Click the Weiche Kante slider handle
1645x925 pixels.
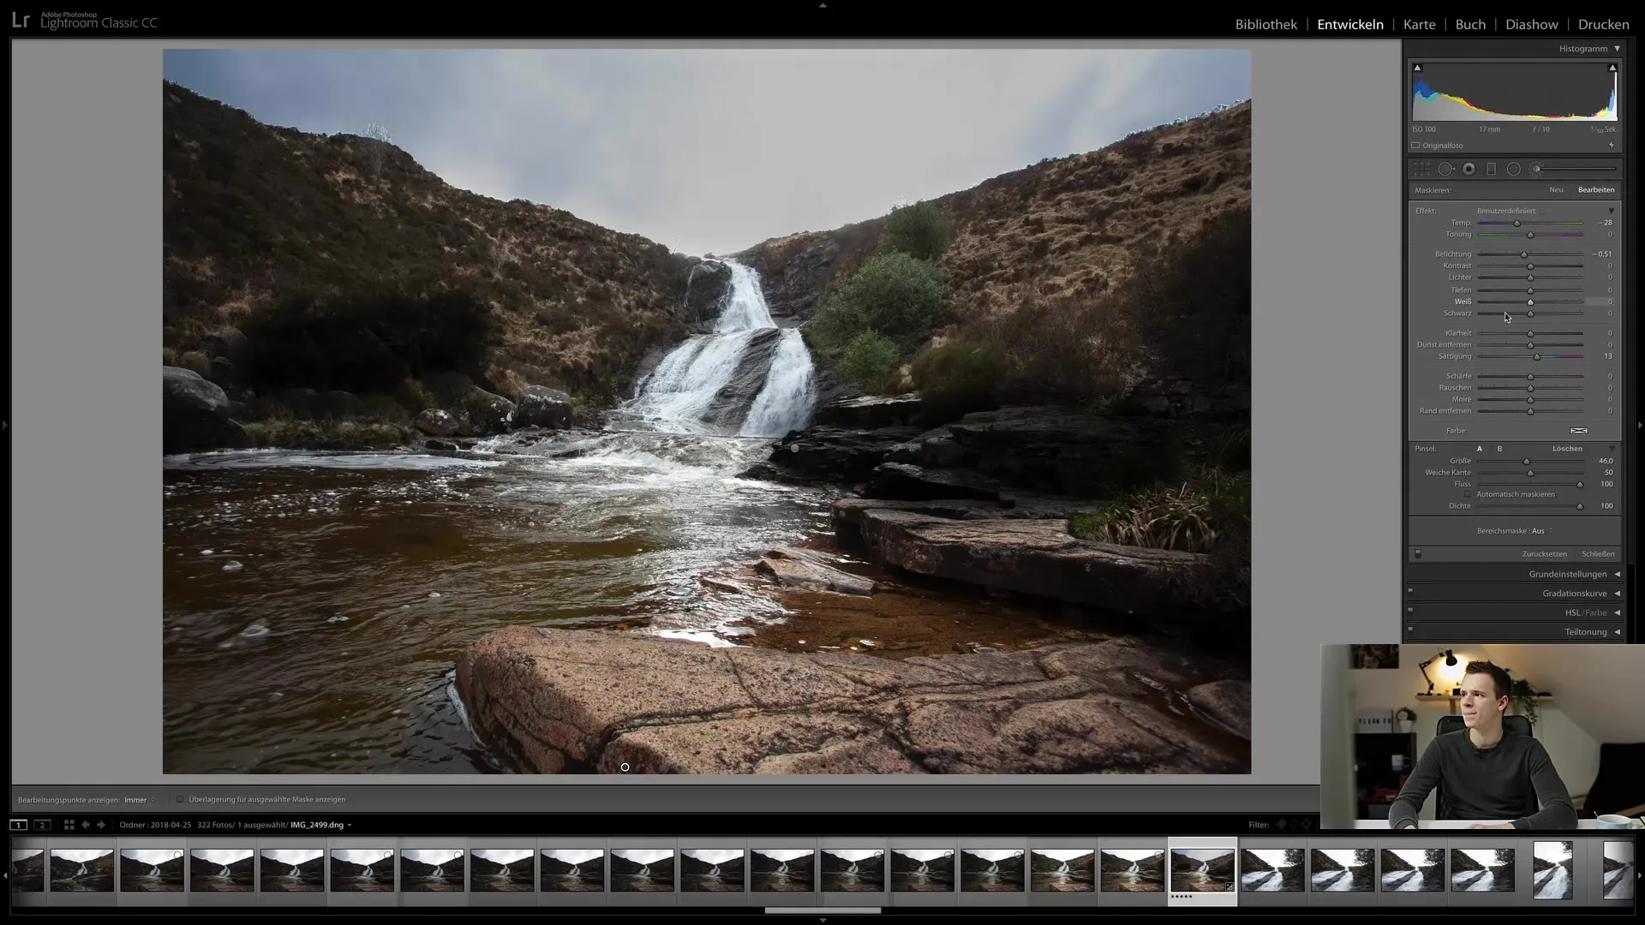1531,473
